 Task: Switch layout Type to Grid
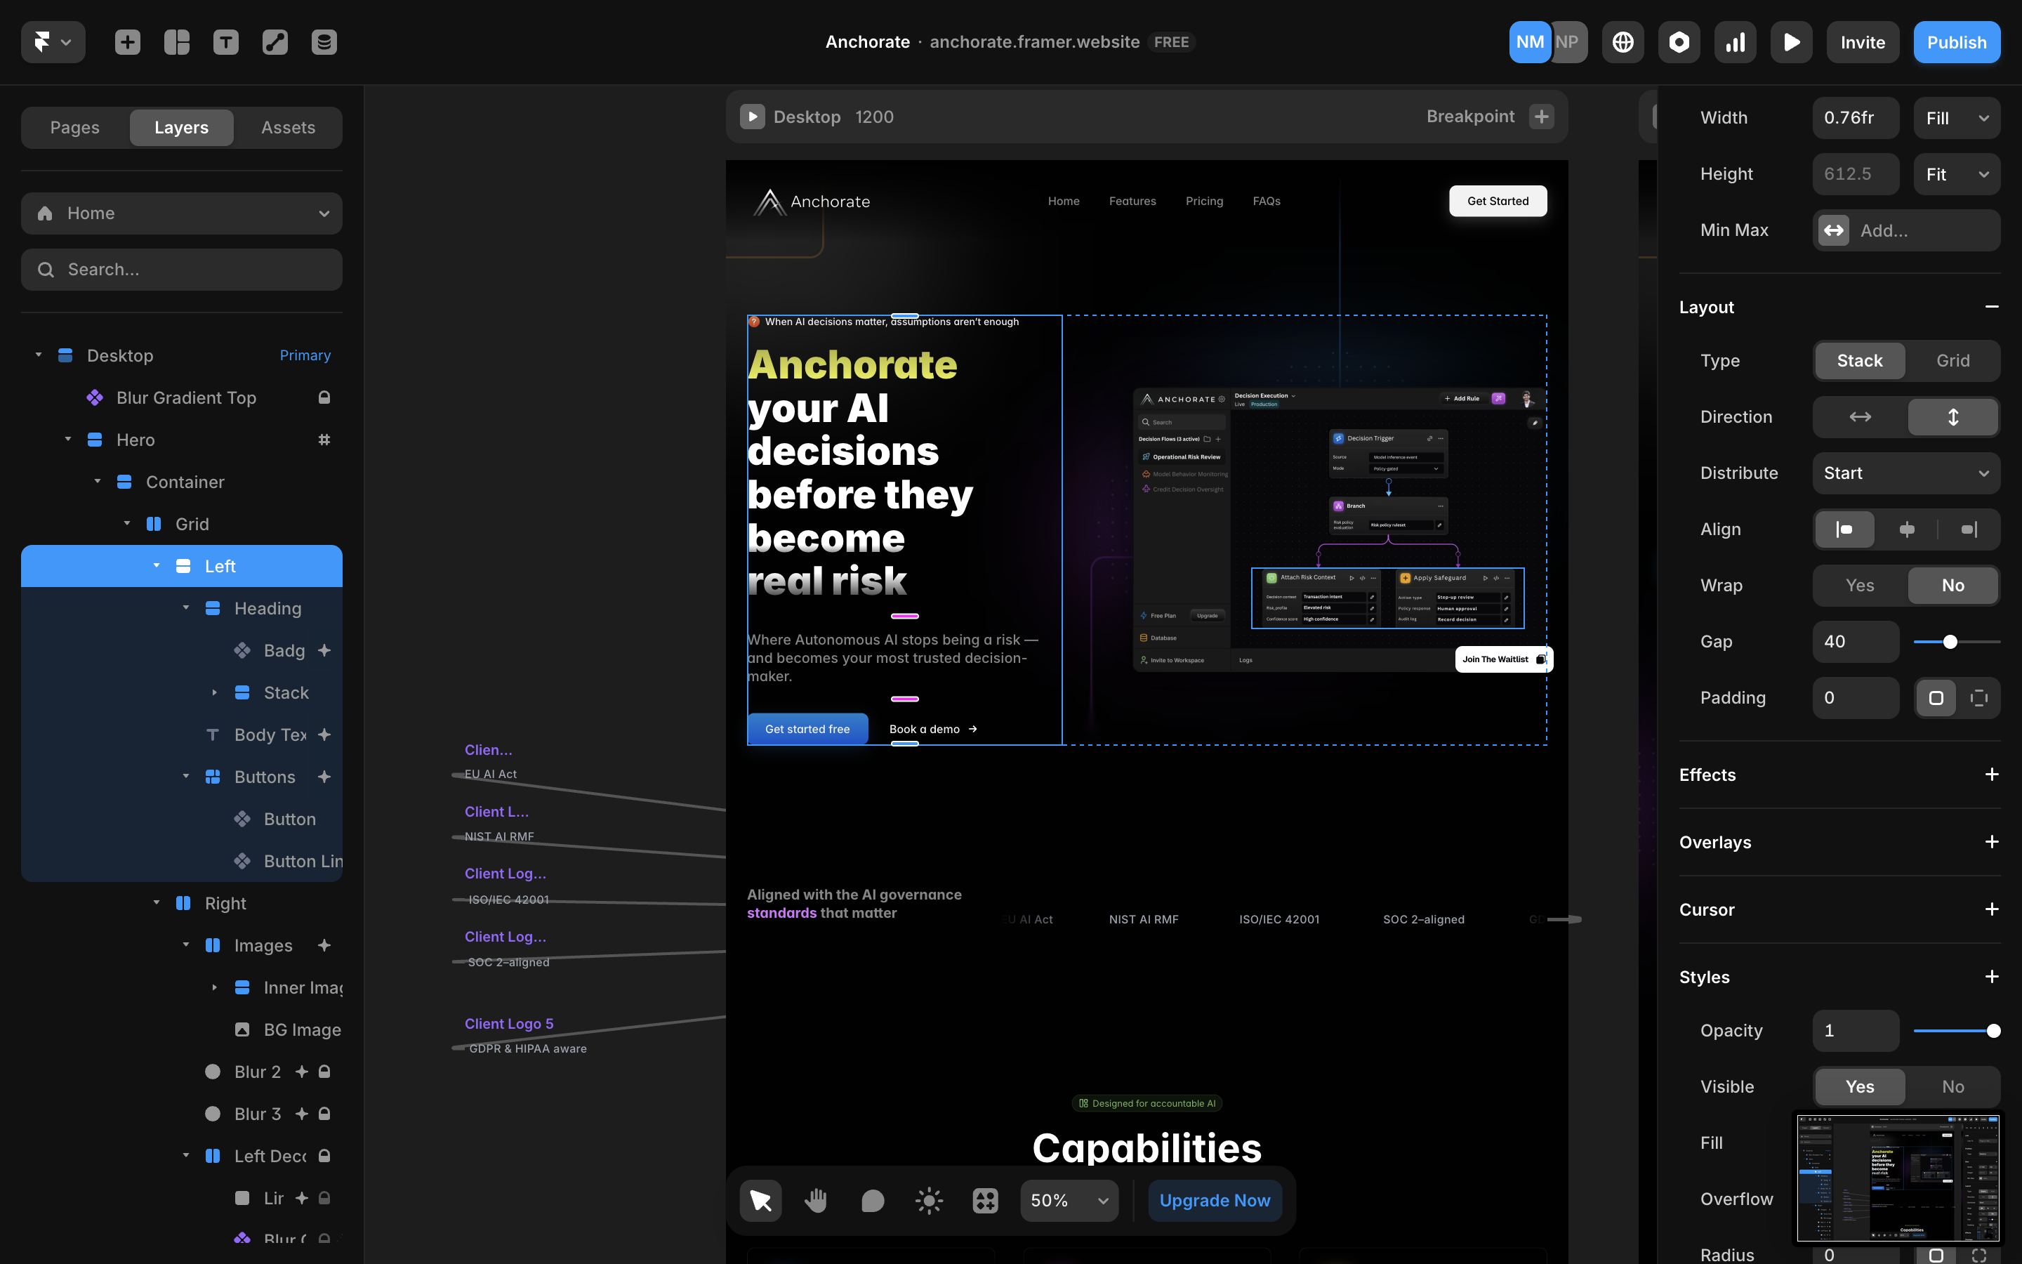[x=1952, y=360]
